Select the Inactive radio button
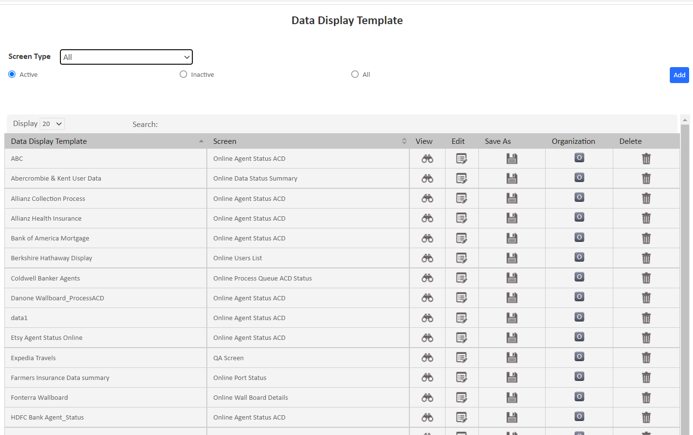This screenshot has width=693, height=435. 183,74
